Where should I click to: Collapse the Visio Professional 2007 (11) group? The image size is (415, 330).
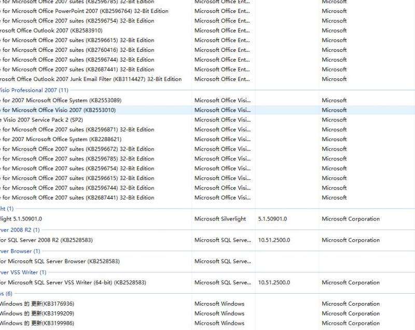[34, 90]
